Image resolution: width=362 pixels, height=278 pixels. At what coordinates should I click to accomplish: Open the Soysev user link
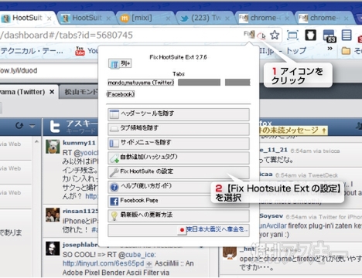(271, 216)
